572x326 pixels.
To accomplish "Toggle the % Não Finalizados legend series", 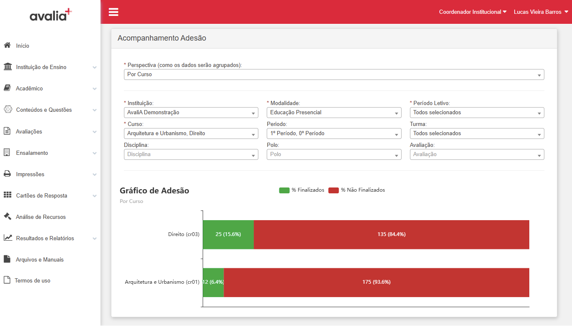I will coord(356,190).
